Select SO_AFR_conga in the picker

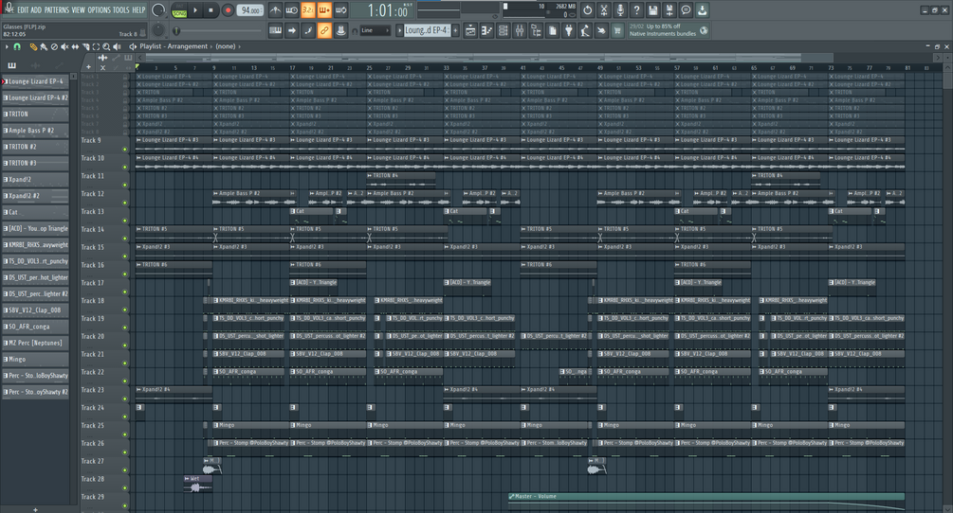tap(35, 327)
